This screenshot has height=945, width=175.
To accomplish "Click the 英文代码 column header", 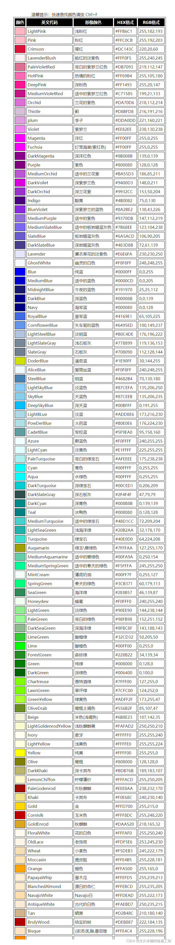I will click(x=49, y=22).
